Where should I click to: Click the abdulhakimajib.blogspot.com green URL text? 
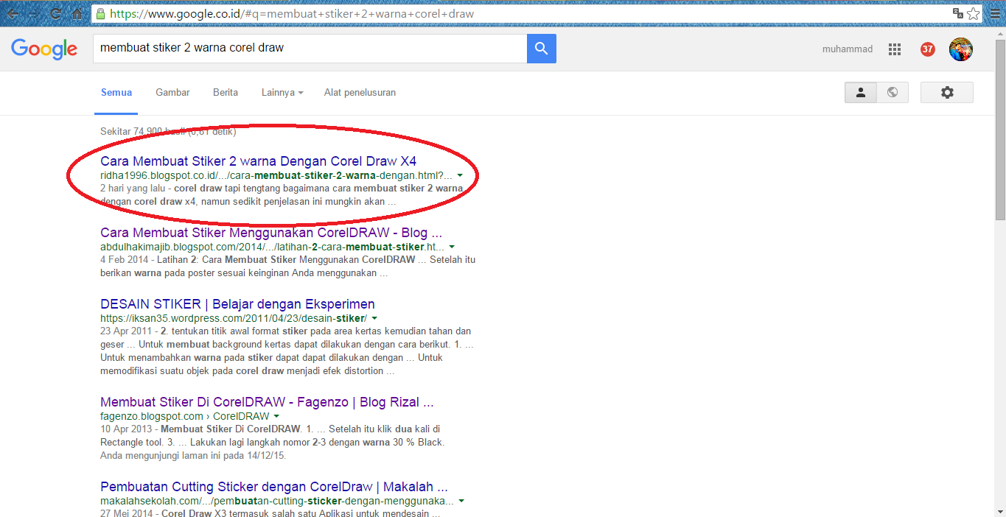[273, 247]
